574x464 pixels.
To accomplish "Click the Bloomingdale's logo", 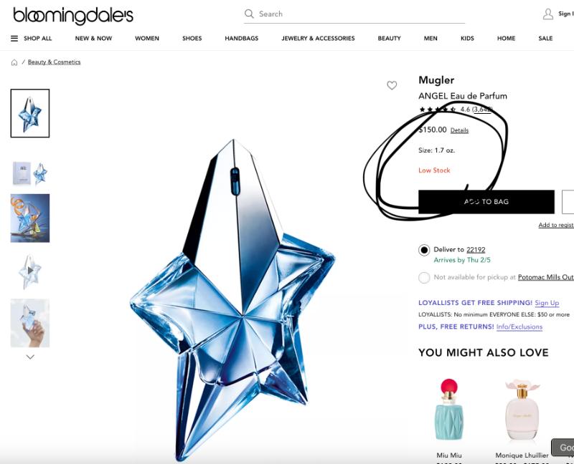I will pyautogui.click(x=73, y=15).
